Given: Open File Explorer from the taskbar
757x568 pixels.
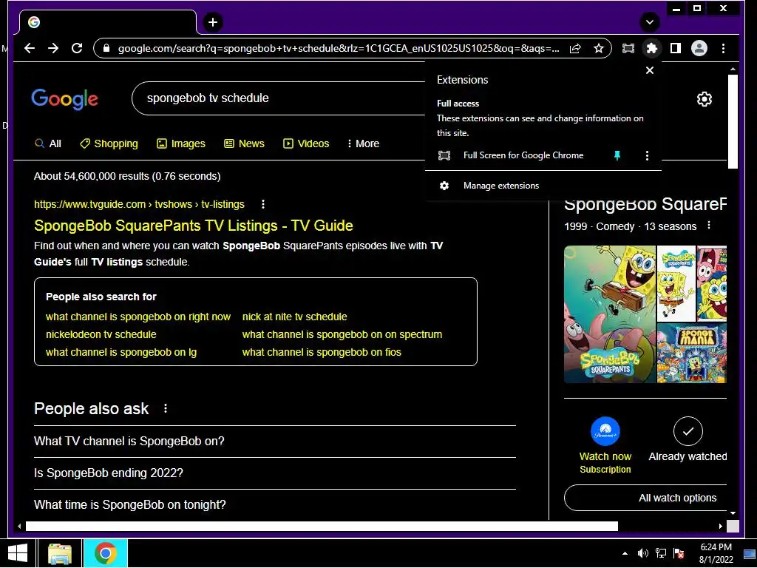Looking at the screenshot, I should coord(60,553).
